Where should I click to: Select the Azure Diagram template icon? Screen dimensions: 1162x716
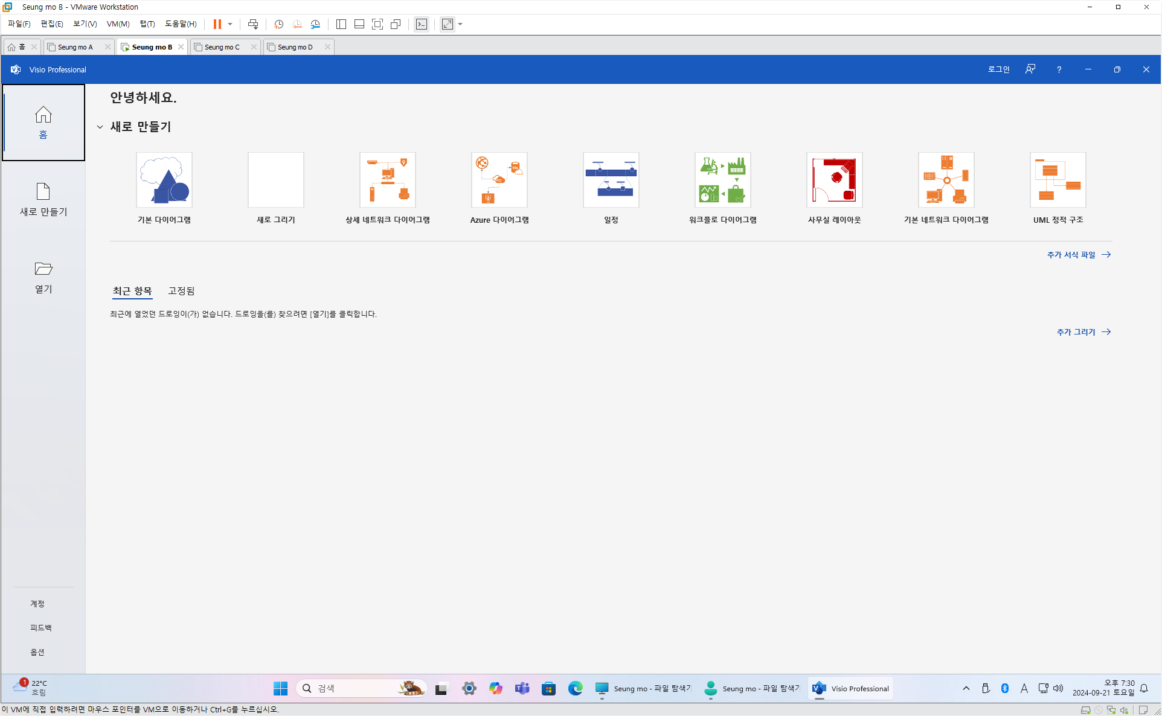coord(499,180)
